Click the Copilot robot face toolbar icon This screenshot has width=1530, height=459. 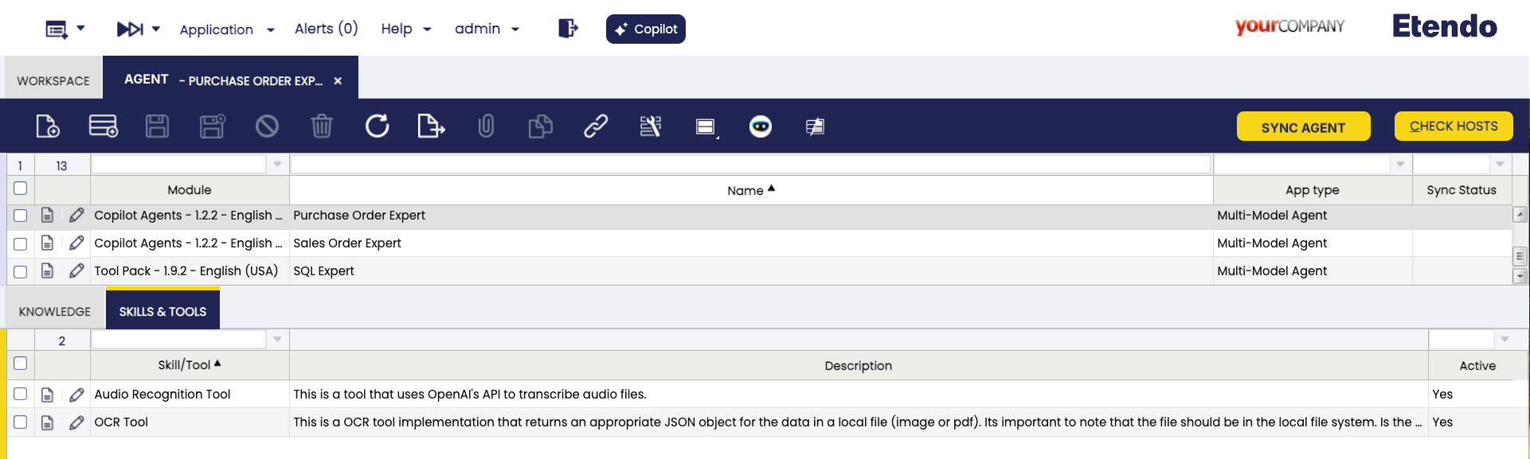pos(761,126)
